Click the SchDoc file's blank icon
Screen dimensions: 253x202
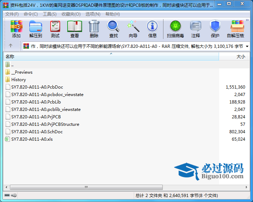click(7, 131)
